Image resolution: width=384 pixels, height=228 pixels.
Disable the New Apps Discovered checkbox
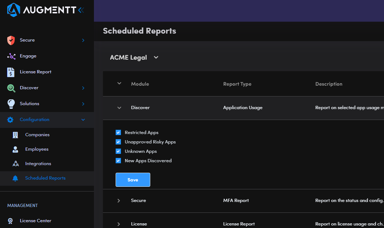click(118, 161)
